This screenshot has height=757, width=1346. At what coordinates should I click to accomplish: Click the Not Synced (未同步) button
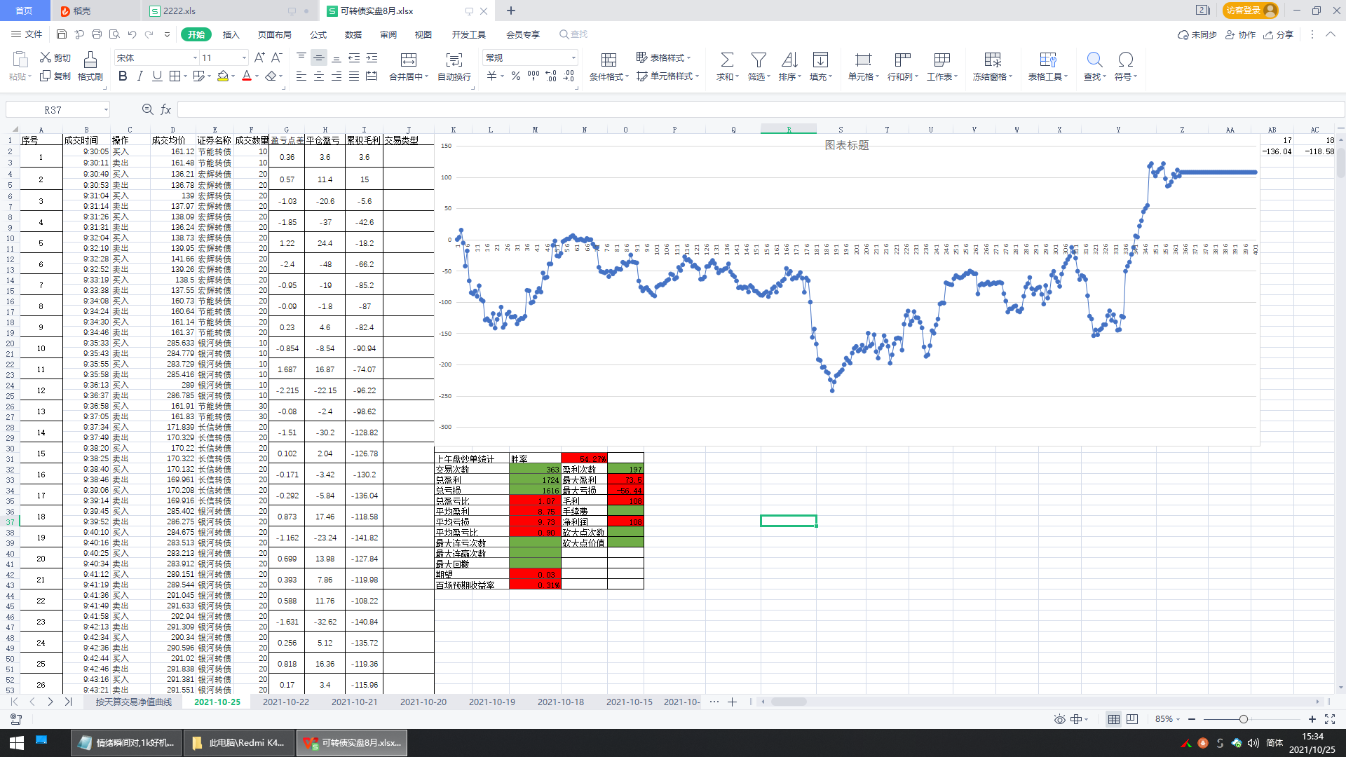(1197, 34)
